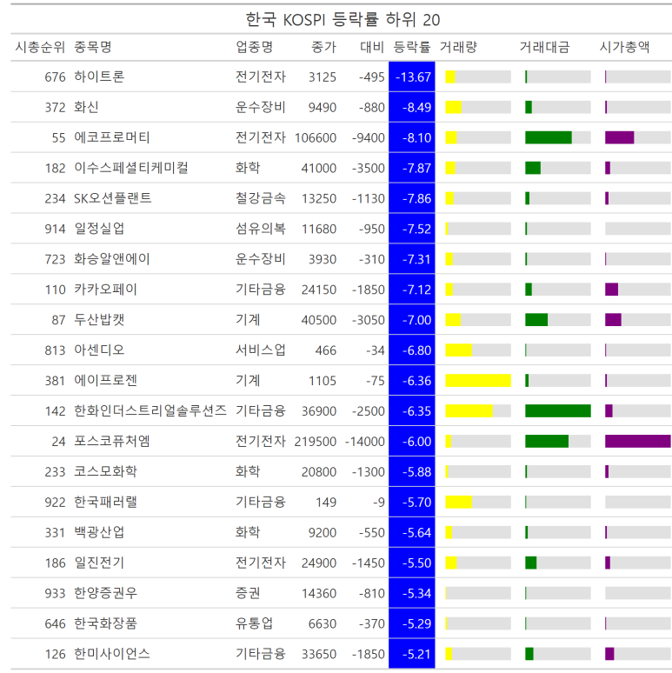Viewport: 672px width, 673px height.
Task: Click the -6.00 change rate cell
Action: click(412, 441)
